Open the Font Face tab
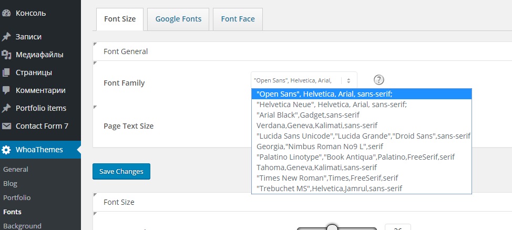Image resolution: width=512 pixels, height=230 pixels. click(x=238, y=19)
